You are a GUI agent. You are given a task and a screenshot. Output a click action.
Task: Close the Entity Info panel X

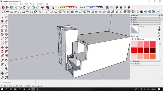click(160, 61)
